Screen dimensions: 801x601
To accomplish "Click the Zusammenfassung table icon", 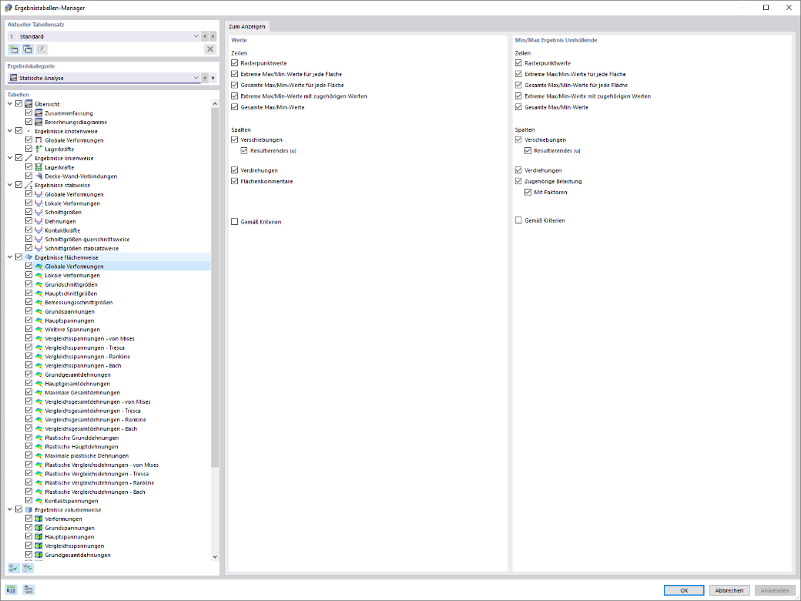I will (39, 113).
